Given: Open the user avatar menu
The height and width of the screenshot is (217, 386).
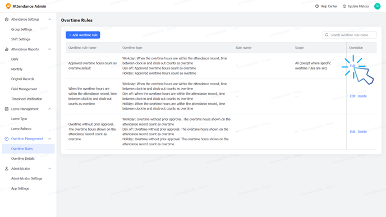Looking at the screenshot, I should click(377, 6).
